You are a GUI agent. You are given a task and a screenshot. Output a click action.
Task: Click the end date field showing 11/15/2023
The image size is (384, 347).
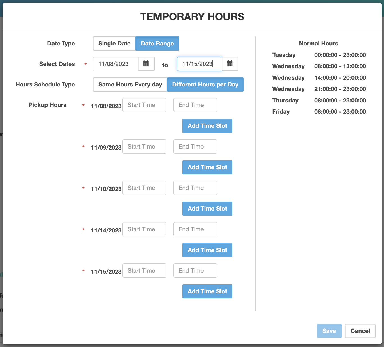[200, 64]
